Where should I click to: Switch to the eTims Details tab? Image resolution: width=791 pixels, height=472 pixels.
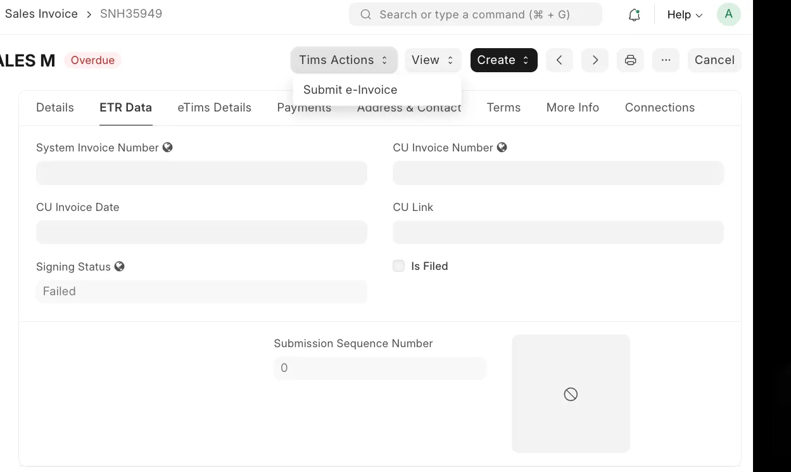click(x=214, y=108)
